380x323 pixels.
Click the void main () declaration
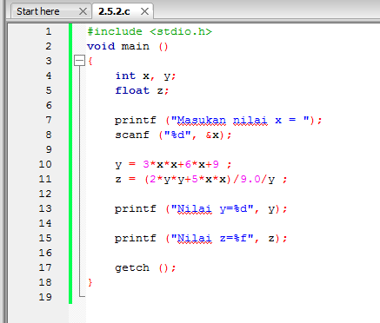pos(128,46)
